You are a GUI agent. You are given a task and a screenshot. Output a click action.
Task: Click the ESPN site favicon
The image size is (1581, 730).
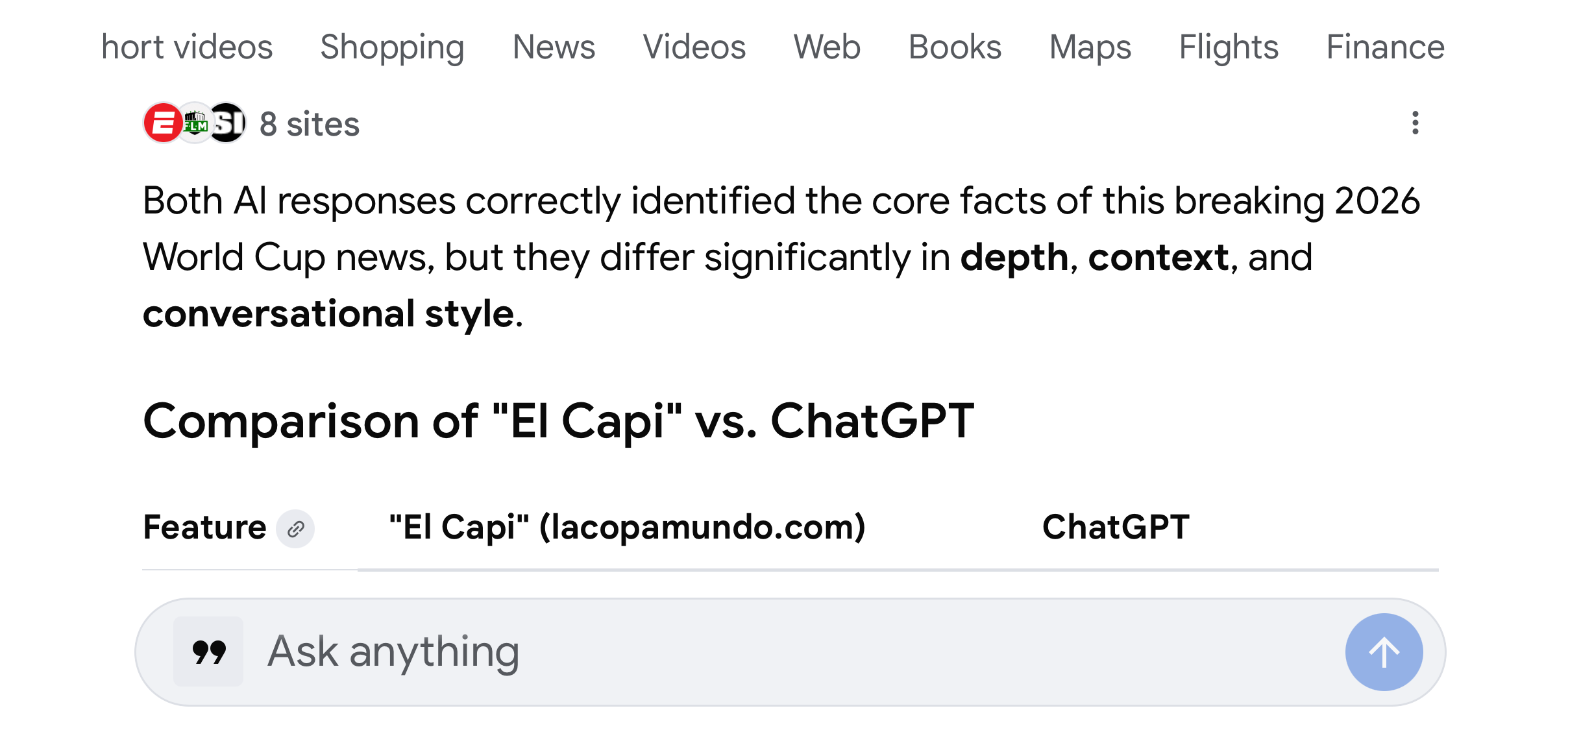pos(162,123)
